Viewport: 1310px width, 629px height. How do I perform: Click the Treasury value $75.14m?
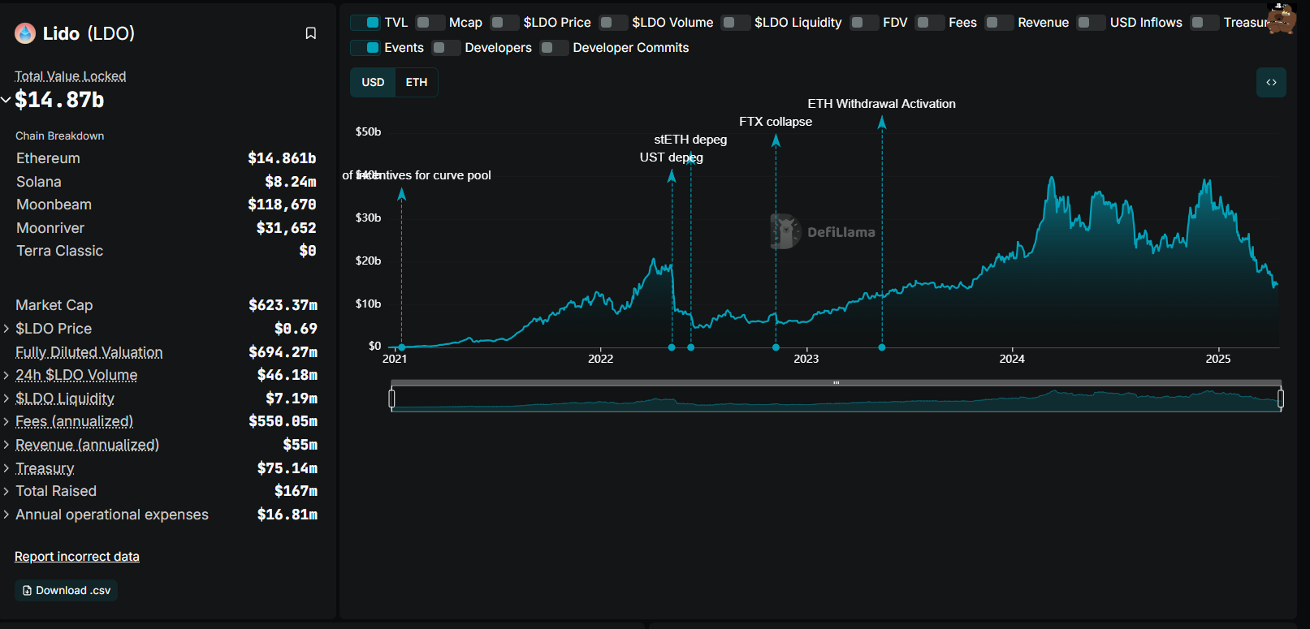tap(288, 468)
